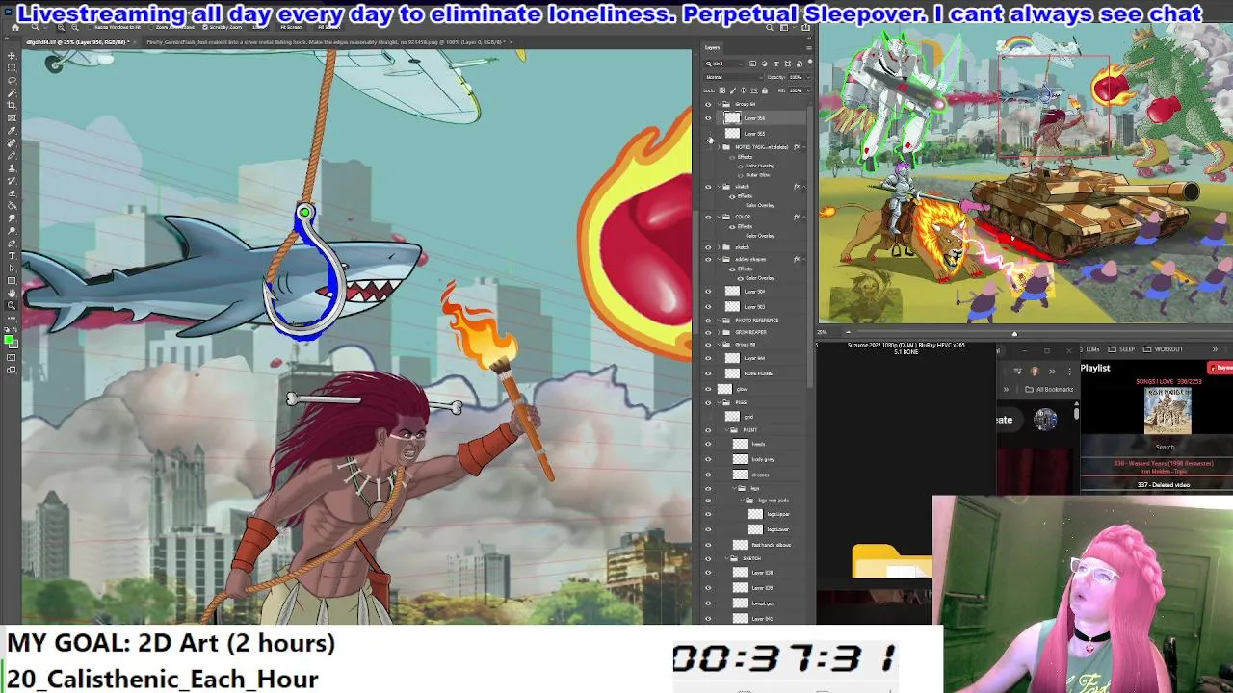Click the Fit Screen button

coord(291,27)
